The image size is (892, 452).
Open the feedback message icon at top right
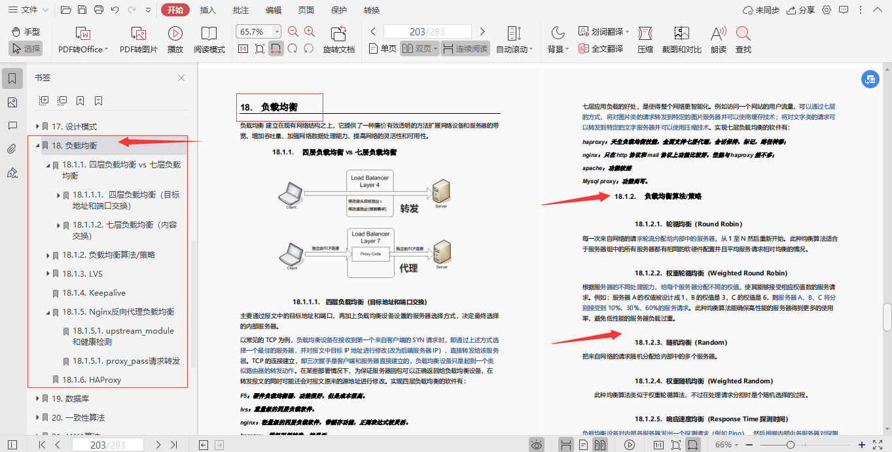coord(844,10)
